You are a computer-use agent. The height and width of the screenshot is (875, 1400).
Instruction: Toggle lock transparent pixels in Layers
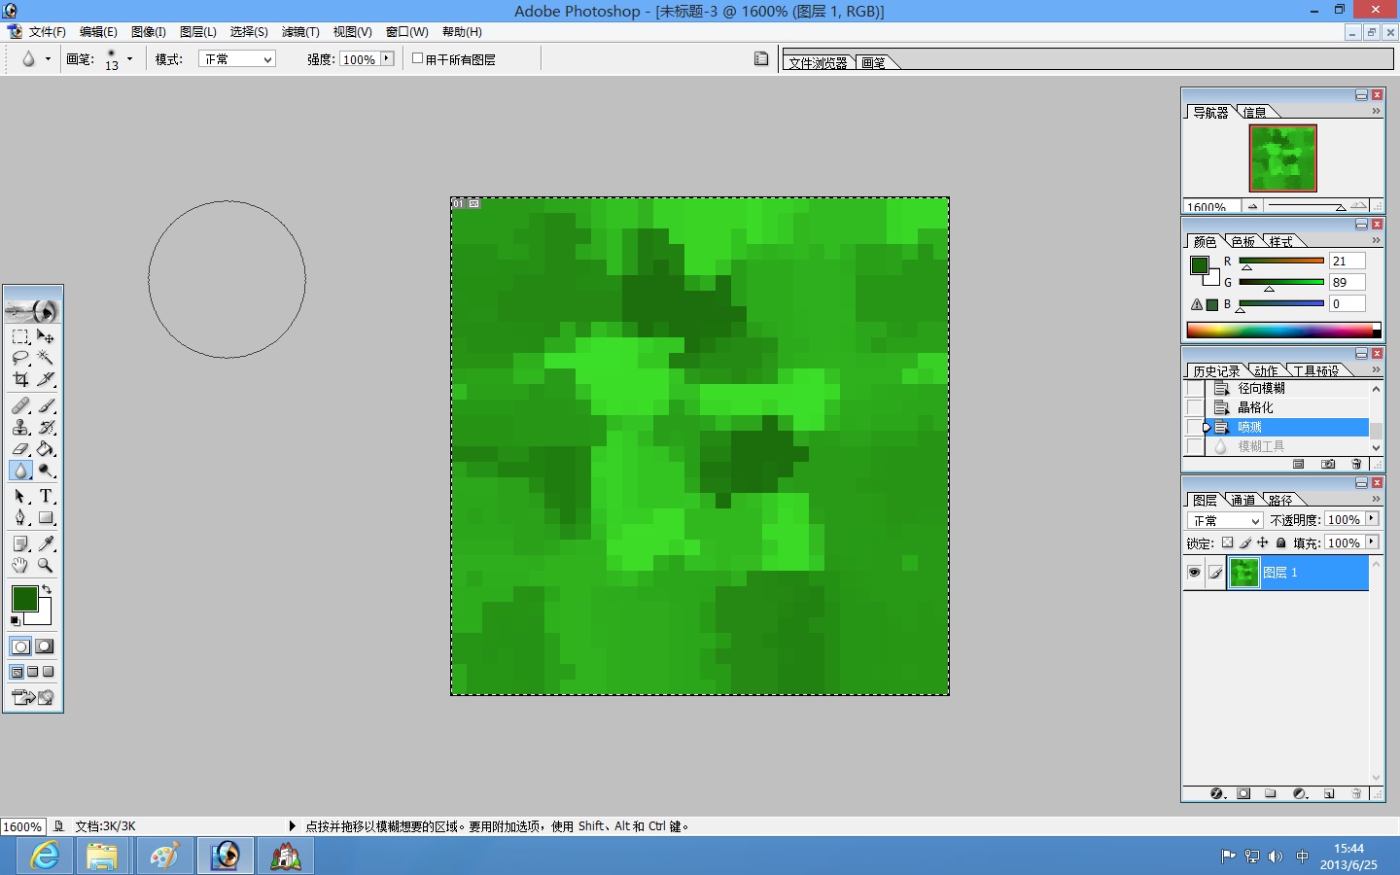(1227, 542)
